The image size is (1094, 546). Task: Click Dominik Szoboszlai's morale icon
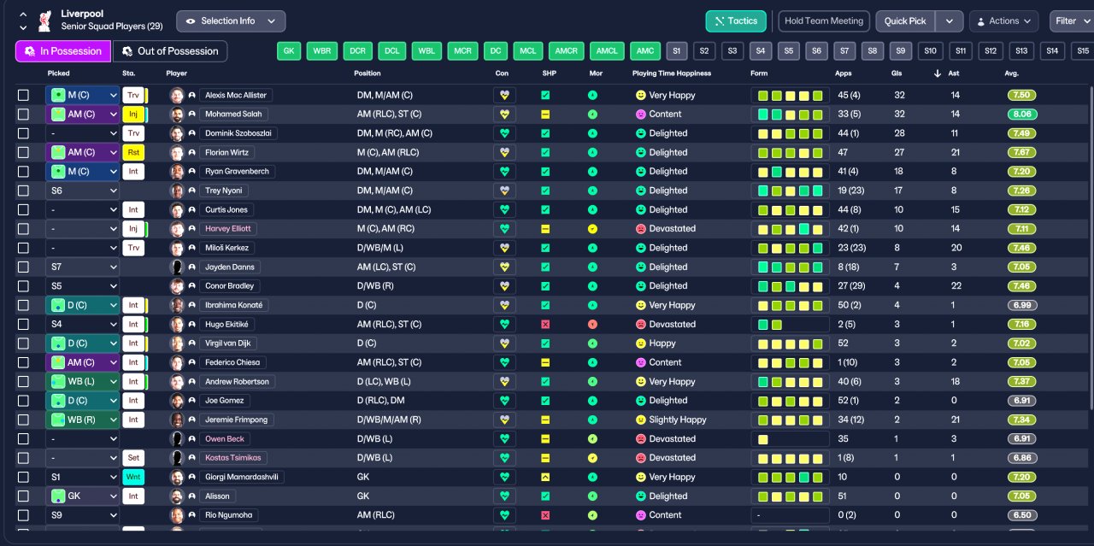point(592,133)
